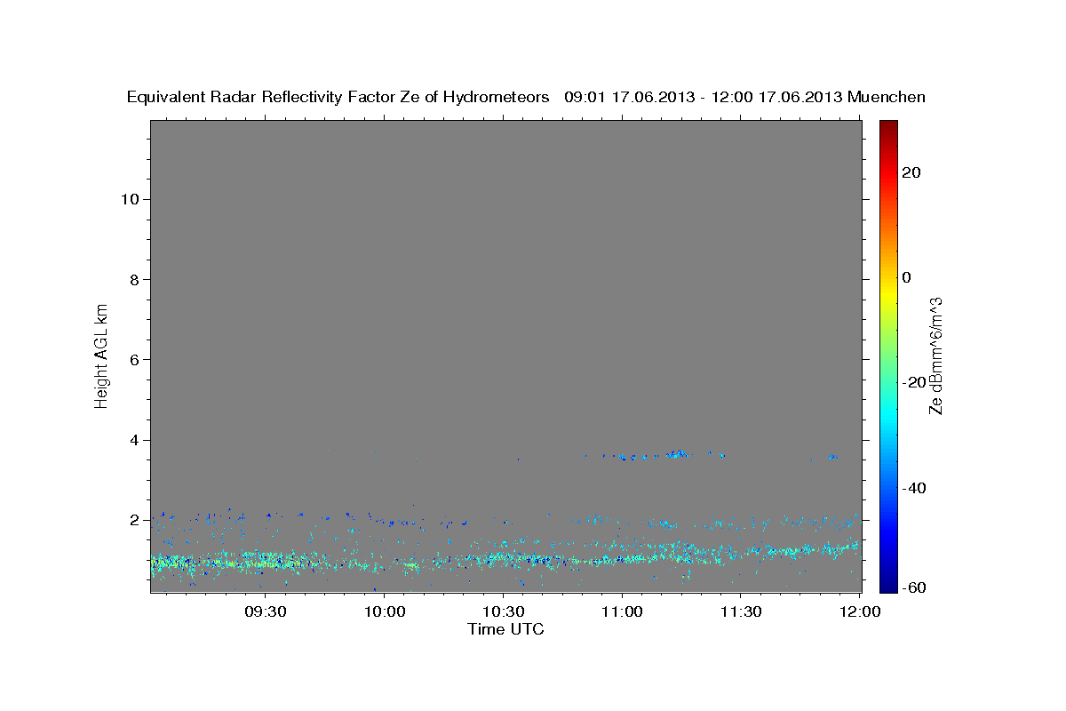Image resolution: width=1066 pixels, height=711 pixels.
Task: Click the small blue echo near 3.6 km at 11:53
Action: pyautogui.click(x=833, y=457)
